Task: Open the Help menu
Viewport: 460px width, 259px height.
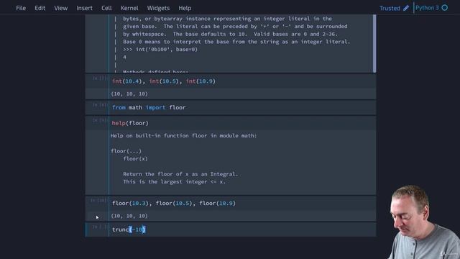Action: pos(185,8)
